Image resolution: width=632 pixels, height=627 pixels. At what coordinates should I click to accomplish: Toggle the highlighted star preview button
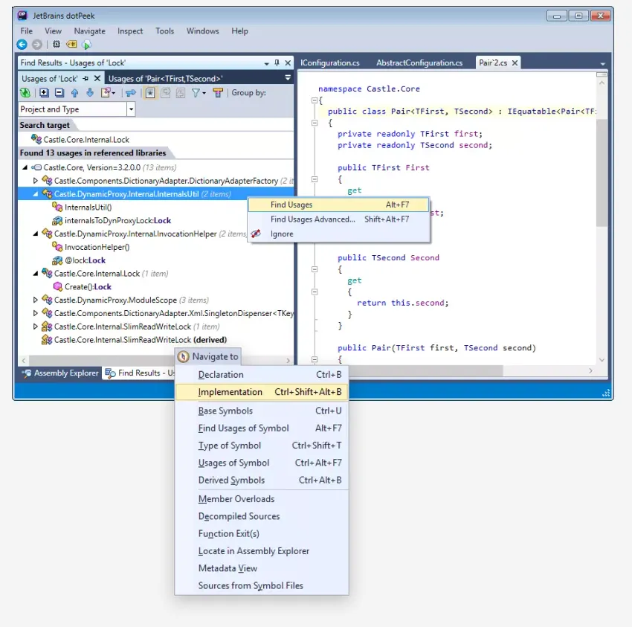point(150,93)
